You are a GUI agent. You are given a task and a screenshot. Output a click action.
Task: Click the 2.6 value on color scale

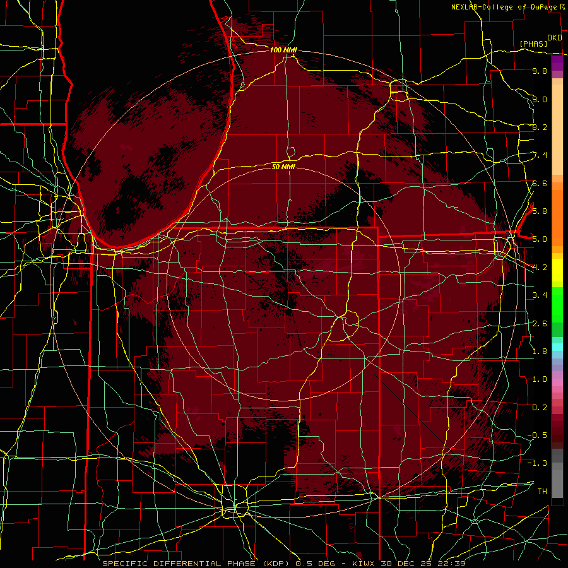(540, 323)
